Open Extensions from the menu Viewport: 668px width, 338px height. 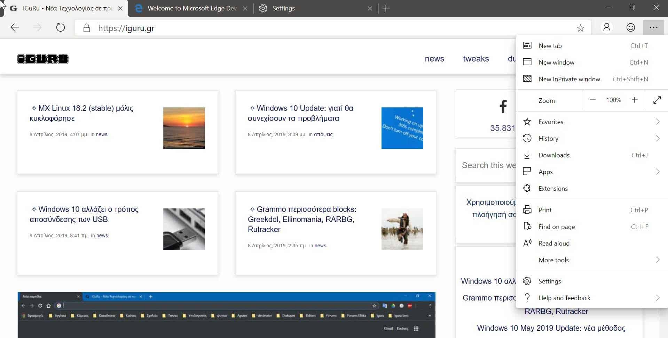point(592,188)
